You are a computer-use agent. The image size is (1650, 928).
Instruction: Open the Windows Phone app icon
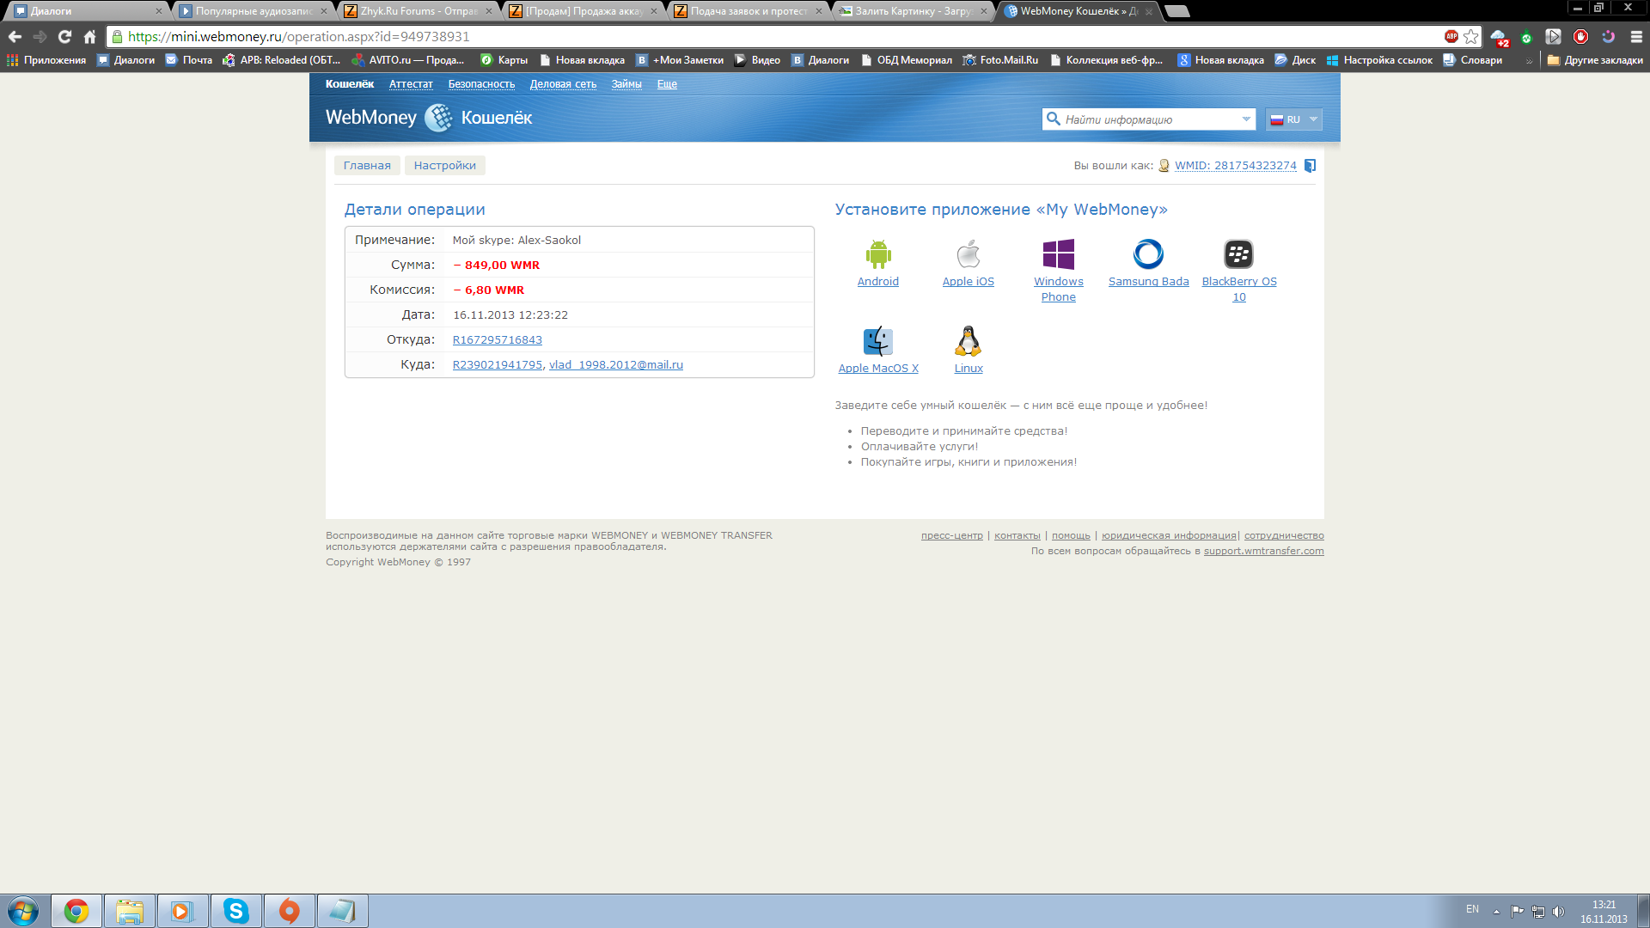point(1059,254)
